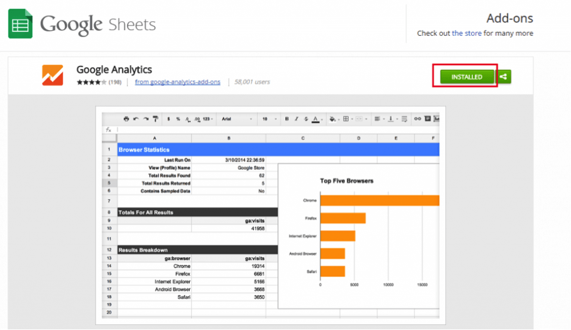Screen dimensions: 571x330
Task: Click decrease decimal places icon
Action: 188,119
